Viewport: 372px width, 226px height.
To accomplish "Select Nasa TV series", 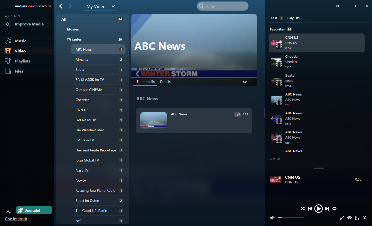I will pyautogui.click(x=98, y=170).
